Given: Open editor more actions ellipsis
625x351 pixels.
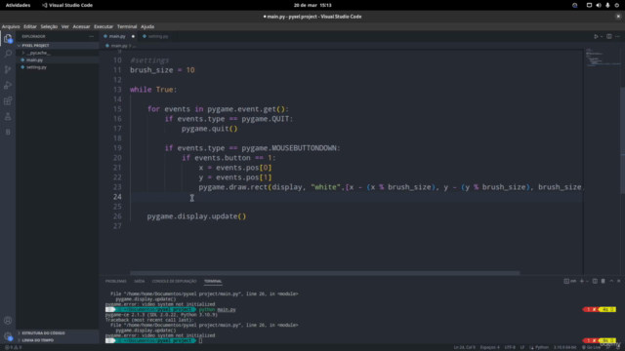Looking at the screenshot, I should tap(617, 36).
